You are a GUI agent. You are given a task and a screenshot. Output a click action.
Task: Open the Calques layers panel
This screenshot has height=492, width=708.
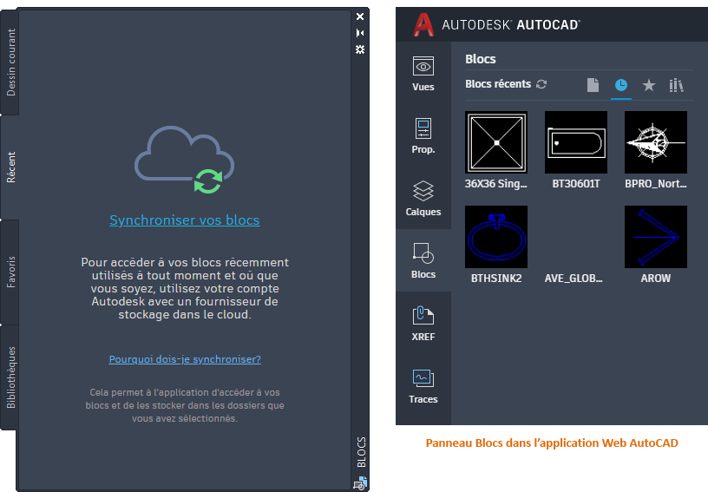(423, 199)
